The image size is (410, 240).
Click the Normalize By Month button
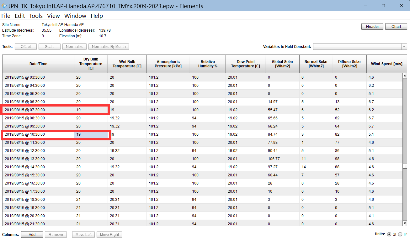109,47
